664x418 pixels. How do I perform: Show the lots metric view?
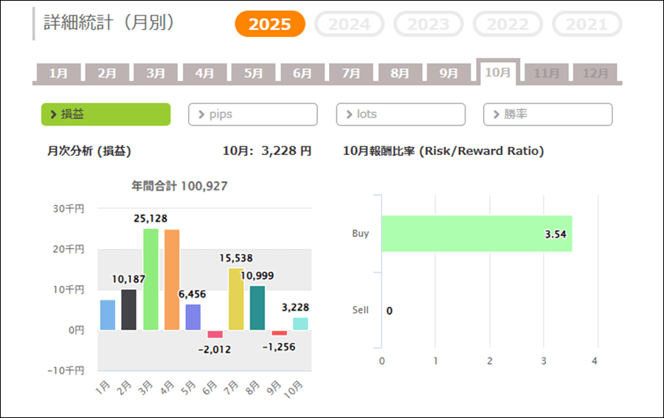(x=401, y=114)
